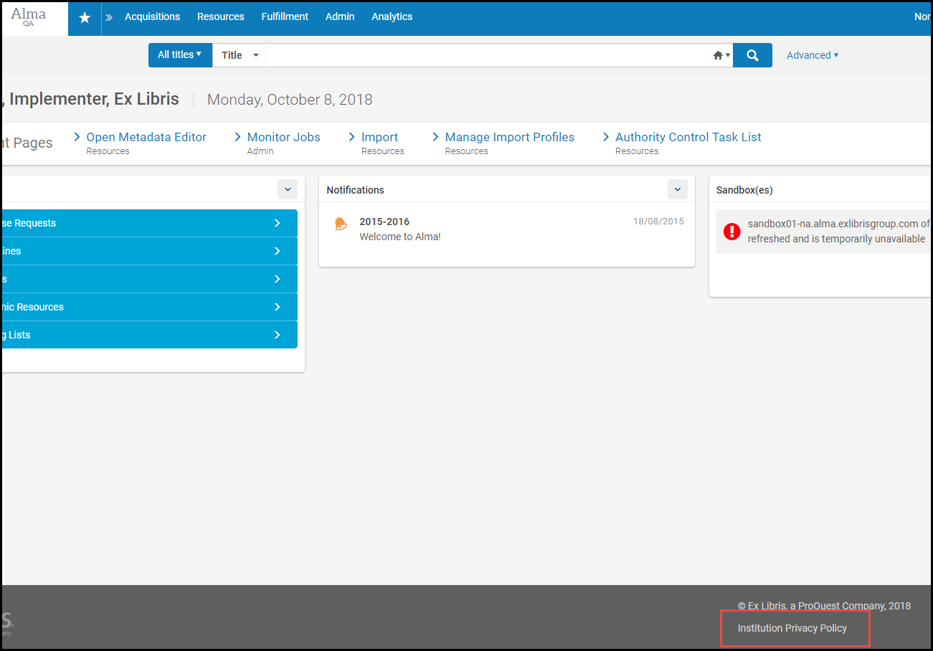Image resolution: width=933 pixels, height=651 pixels.
Task: Open Authority Control Task List
Action: [688, 137]
